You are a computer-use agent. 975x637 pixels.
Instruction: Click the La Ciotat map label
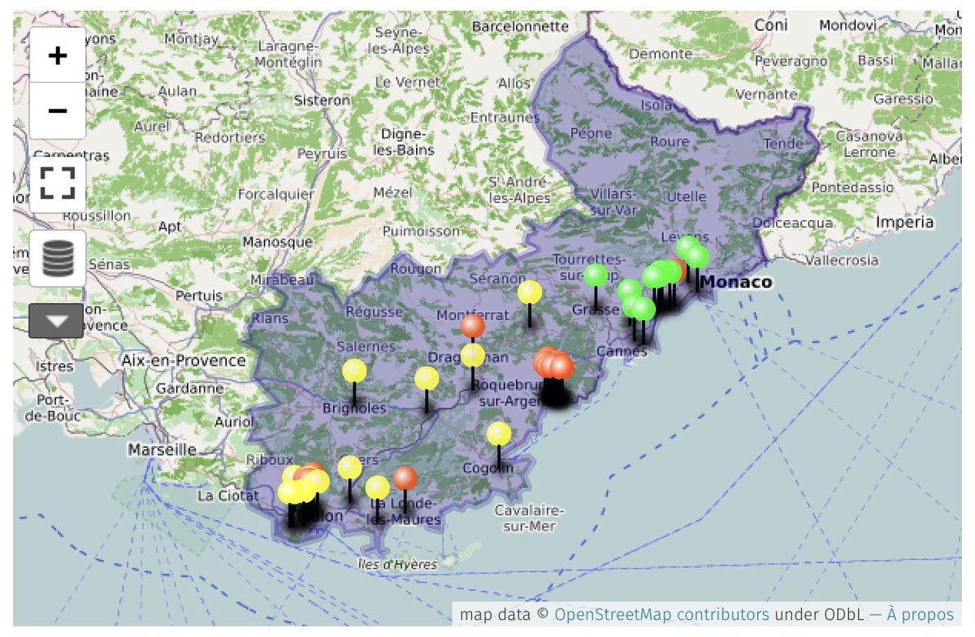click(228, 495)
